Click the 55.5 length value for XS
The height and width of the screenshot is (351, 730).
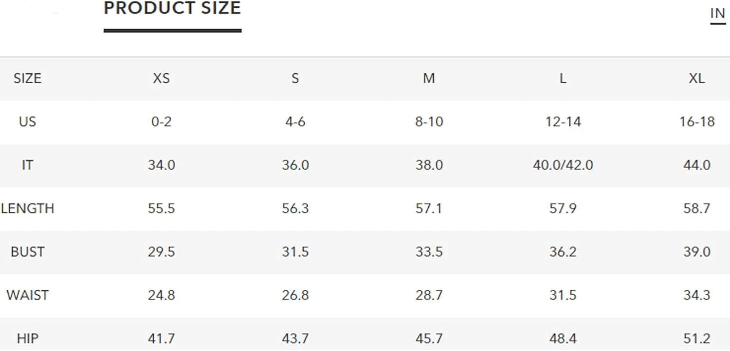point(162,209)
